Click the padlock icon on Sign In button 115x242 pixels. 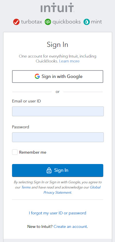coord(49,170)
